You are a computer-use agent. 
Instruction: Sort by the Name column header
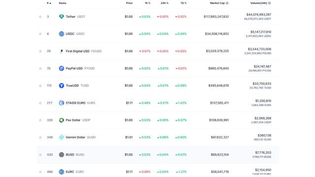(63, 3)
